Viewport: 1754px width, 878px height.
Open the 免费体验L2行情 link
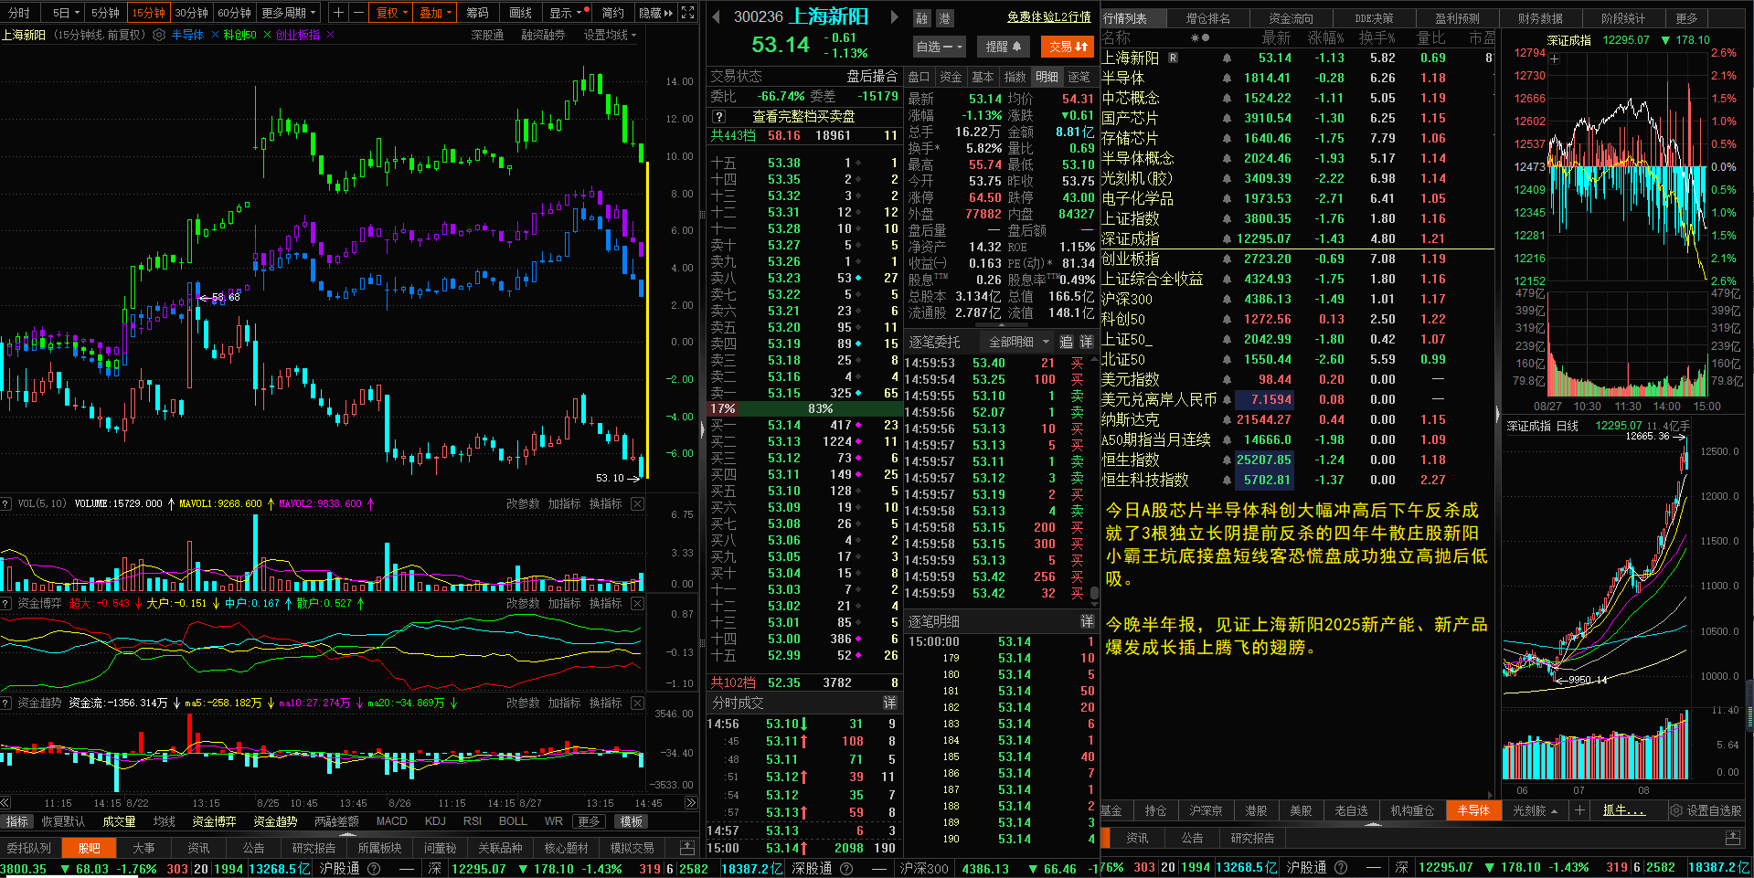[x=1048, y=16]
